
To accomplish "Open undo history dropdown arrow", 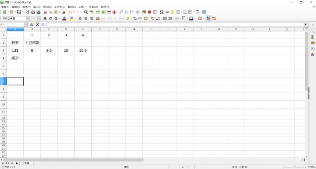I will pyautogui.click(x=73, y=12).
